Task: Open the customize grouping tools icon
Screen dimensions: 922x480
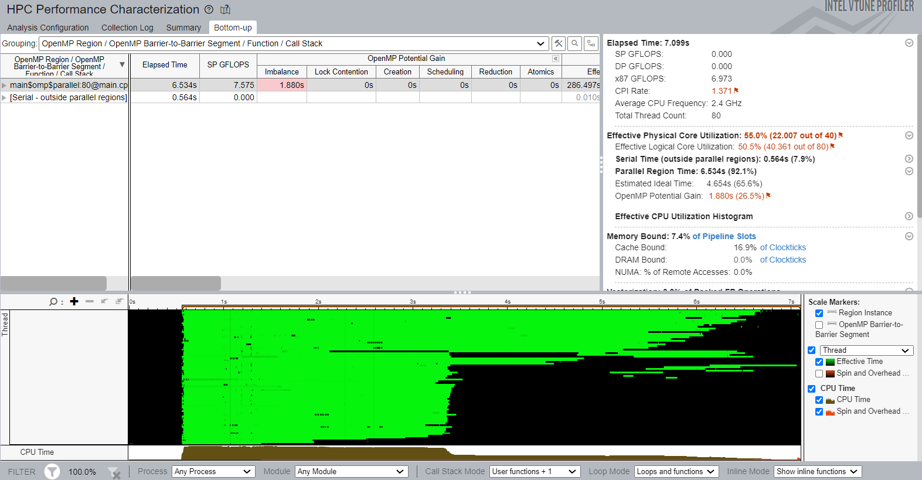Action: click(559, 43)
